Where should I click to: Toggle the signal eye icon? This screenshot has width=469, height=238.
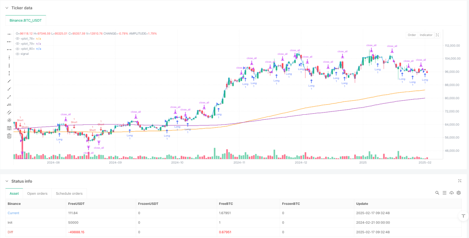point(17,54)
